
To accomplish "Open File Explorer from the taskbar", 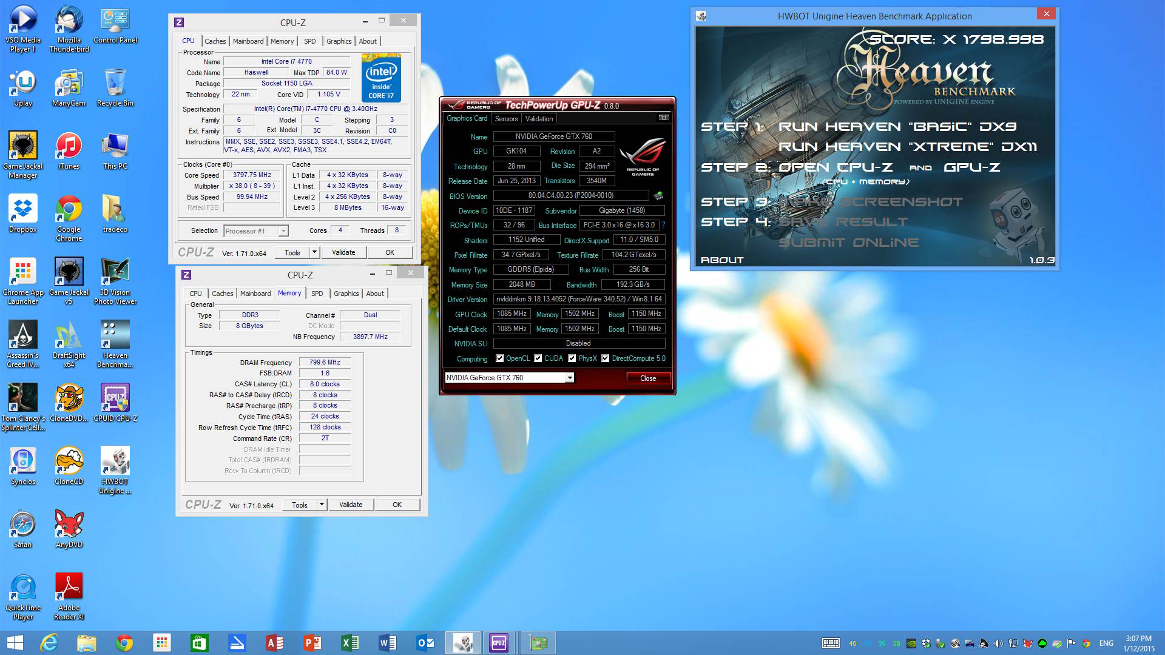I will pyautogui.click(x=87, y=643).
